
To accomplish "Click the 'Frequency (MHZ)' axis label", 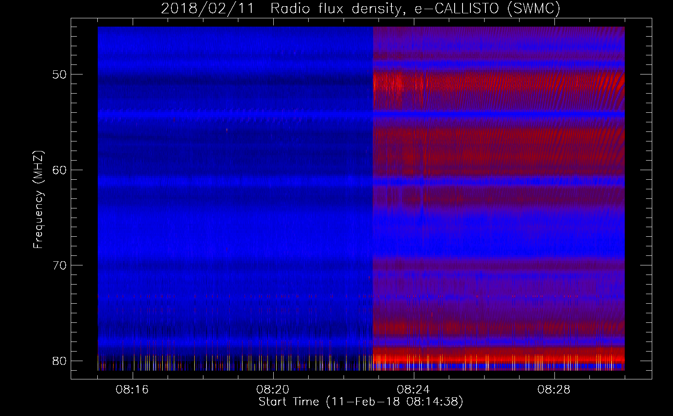I will coord(38,200).
